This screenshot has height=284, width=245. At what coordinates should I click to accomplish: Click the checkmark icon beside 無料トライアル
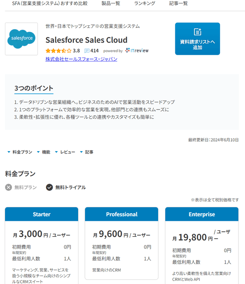[x=49, y=187]
